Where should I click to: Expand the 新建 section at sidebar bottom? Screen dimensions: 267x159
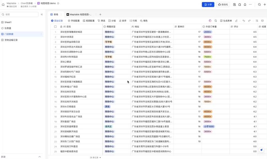40,157
